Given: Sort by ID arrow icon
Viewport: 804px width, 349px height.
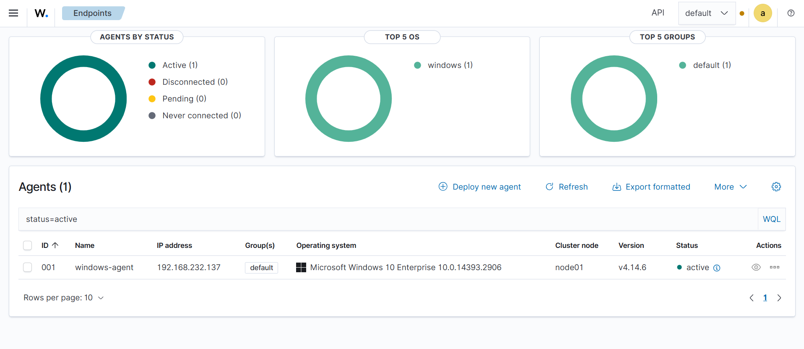Looking at the screenshot, I should point(55,245).
